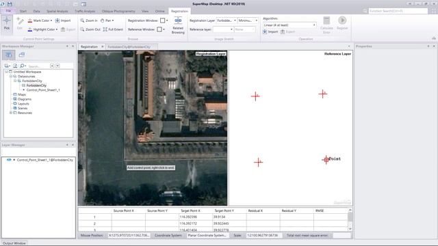Screen dimensions: 438x246
Task: Click the Save icon in title bar
Action: click(x=10, y=4)
